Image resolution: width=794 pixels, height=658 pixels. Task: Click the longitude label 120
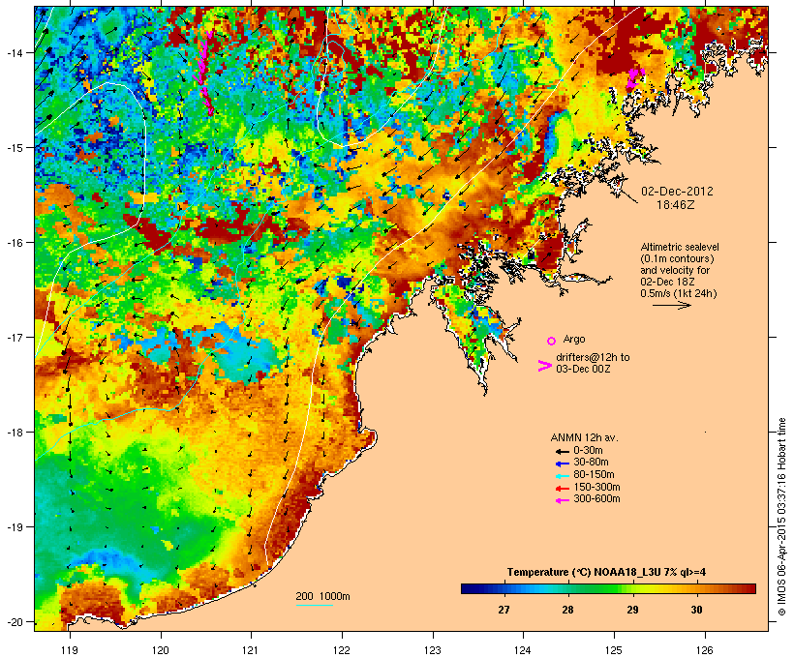[x=161, y=650]
